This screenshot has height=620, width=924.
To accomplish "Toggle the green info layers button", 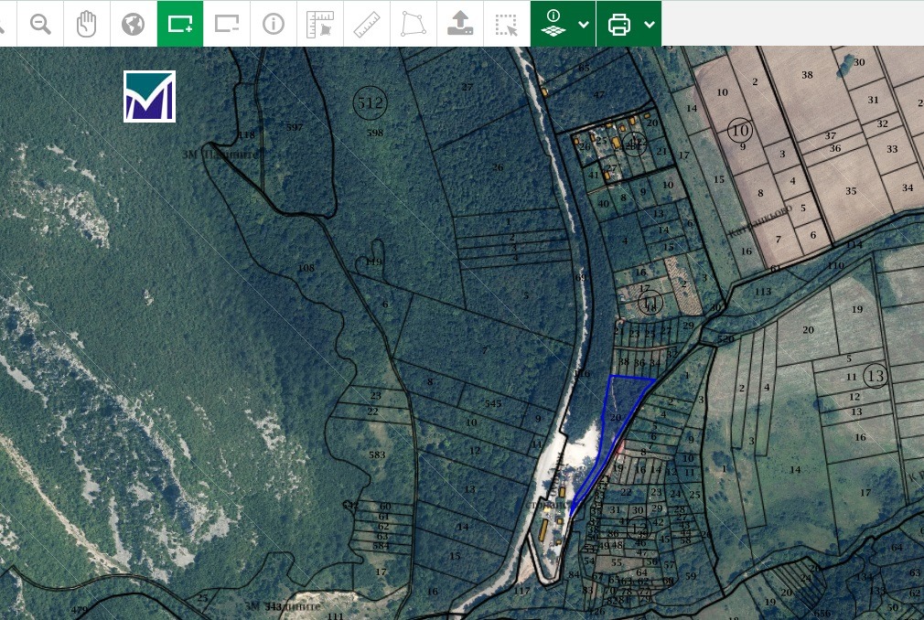I will [x=555, y=24].
